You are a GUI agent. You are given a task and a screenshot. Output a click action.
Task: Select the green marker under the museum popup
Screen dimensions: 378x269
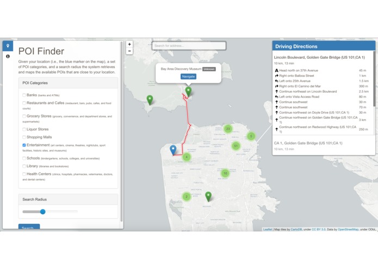pos(188,91)
